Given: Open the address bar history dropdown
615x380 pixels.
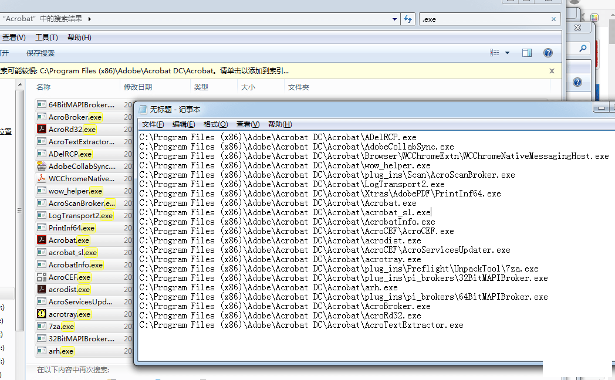Looking at the screenshot, I should 394,19.
